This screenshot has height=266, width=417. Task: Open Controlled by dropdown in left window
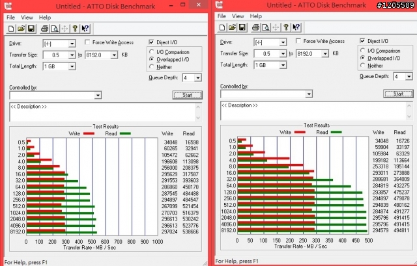click(98, 96)
